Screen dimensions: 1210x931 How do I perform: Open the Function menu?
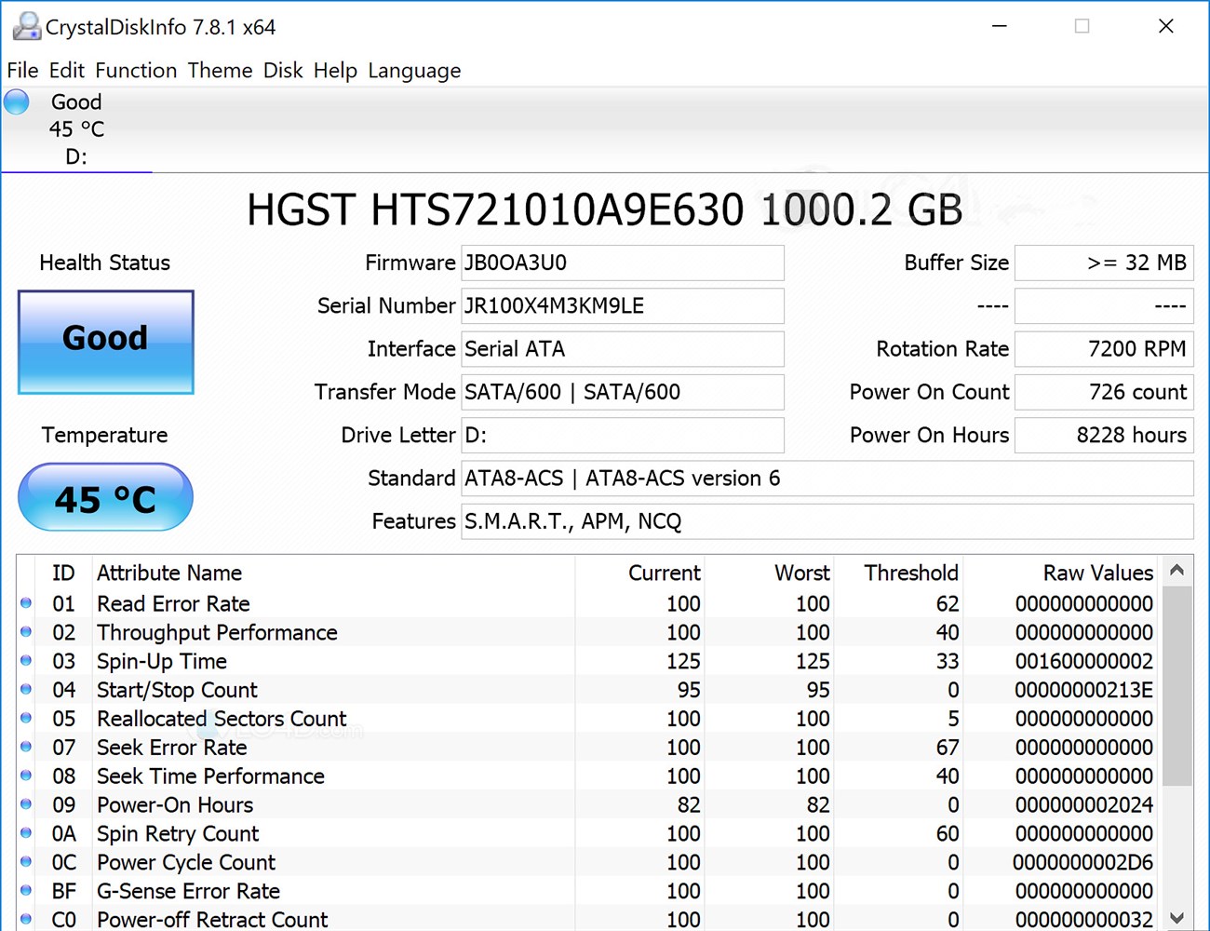point(136,71)
